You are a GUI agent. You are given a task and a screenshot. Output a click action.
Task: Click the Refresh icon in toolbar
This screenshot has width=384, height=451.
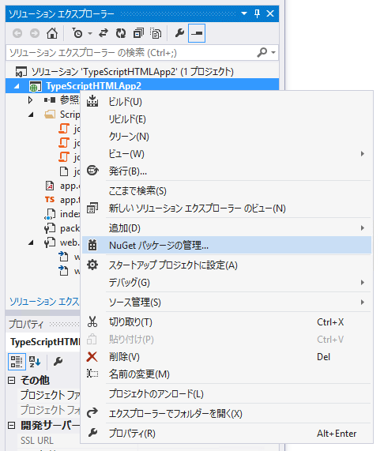(x=121, y=33)
